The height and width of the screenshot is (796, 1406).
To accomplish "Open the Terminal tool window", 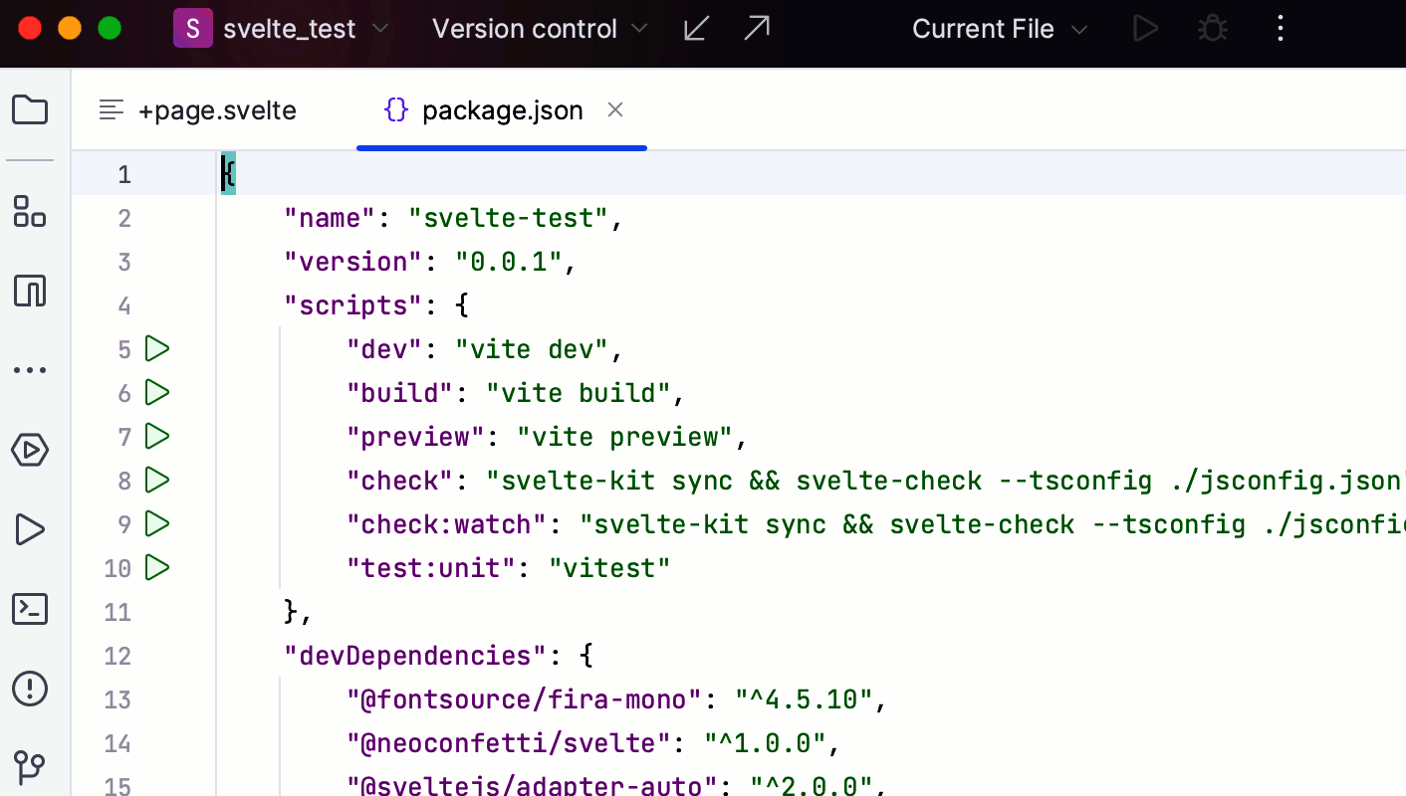I will [x=30, y=609].
